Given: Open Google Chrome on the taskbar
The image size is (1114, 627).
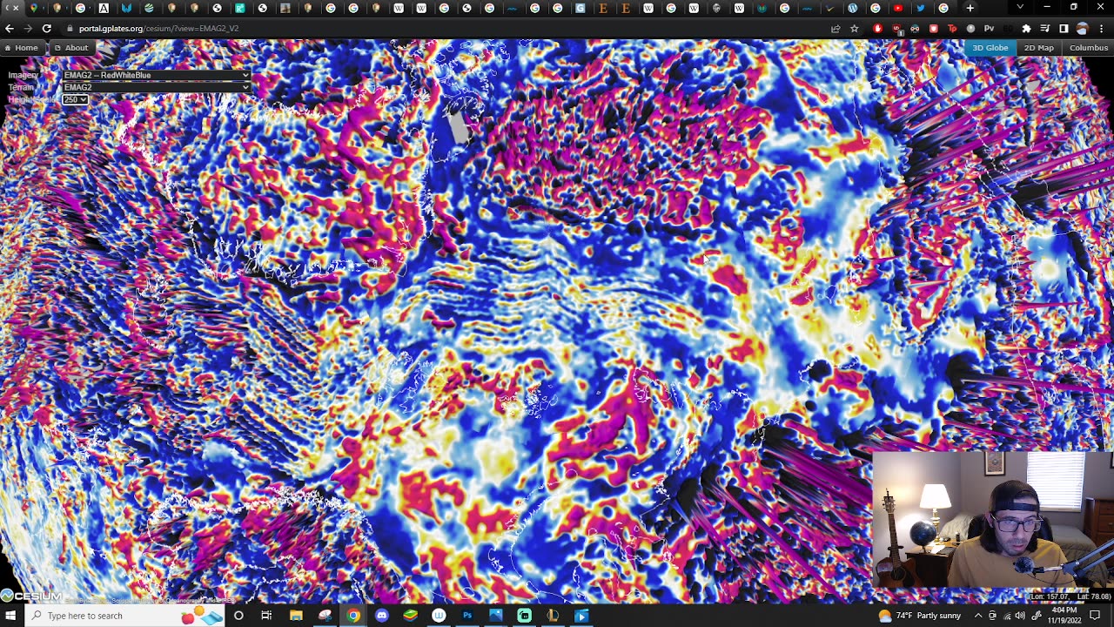Looking at the screenshot, I should click(x=353, y=616).
